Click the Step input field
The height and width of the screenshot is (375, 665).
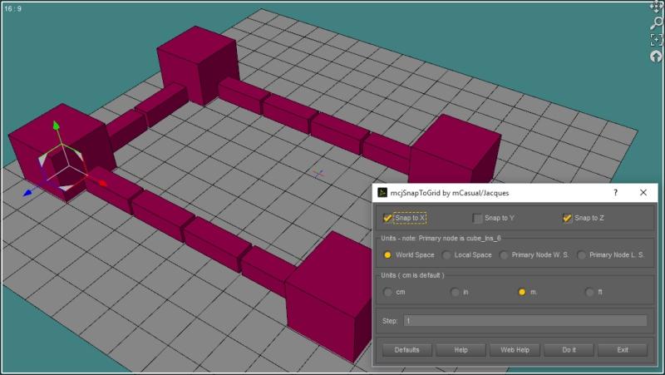[525, 321]
